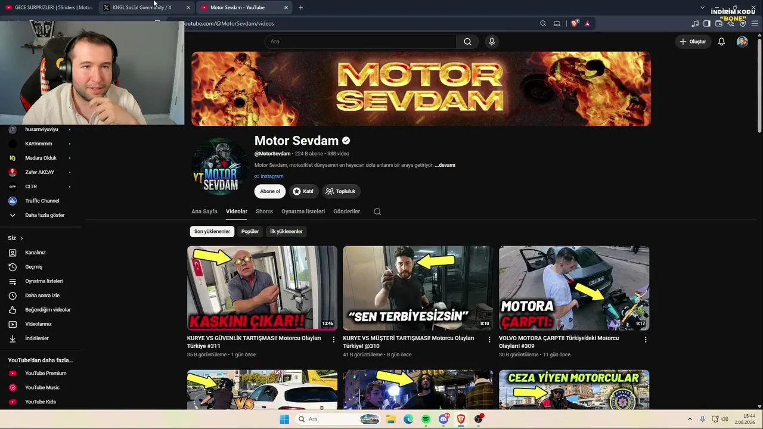The height and width of the screenshot is (429, 763).
Task: Switch to KNGL Social Community X browser tab
Action: click(146, 8)
